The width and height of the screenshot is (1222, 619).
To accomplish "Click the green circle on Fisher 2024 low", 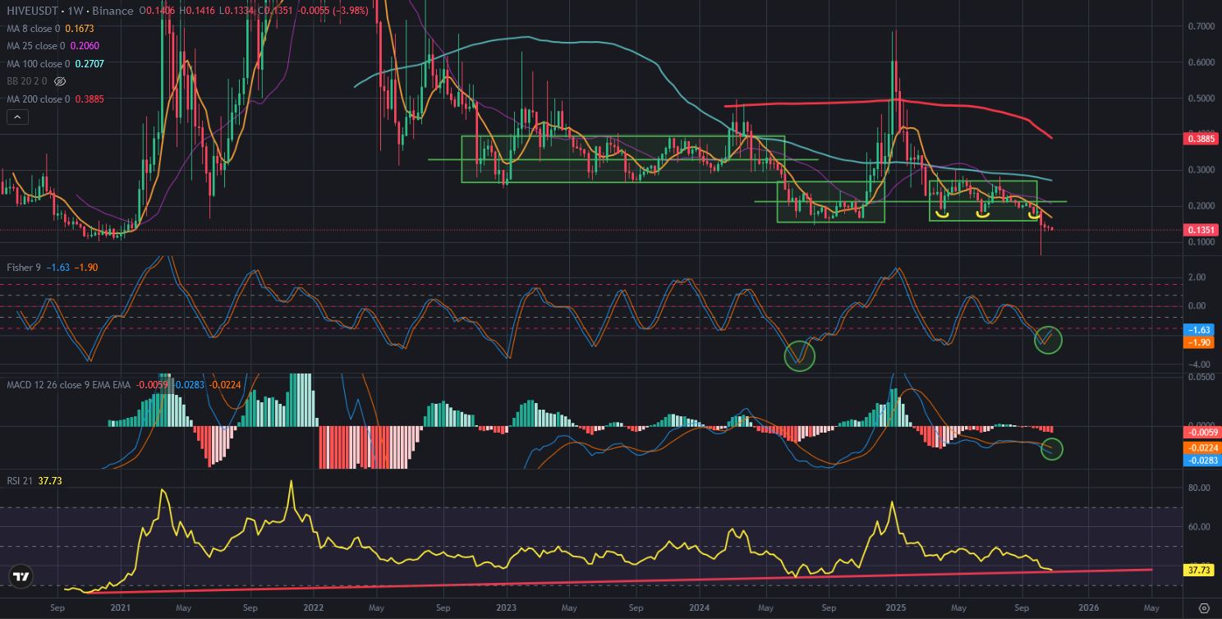I will coord(799,355).
